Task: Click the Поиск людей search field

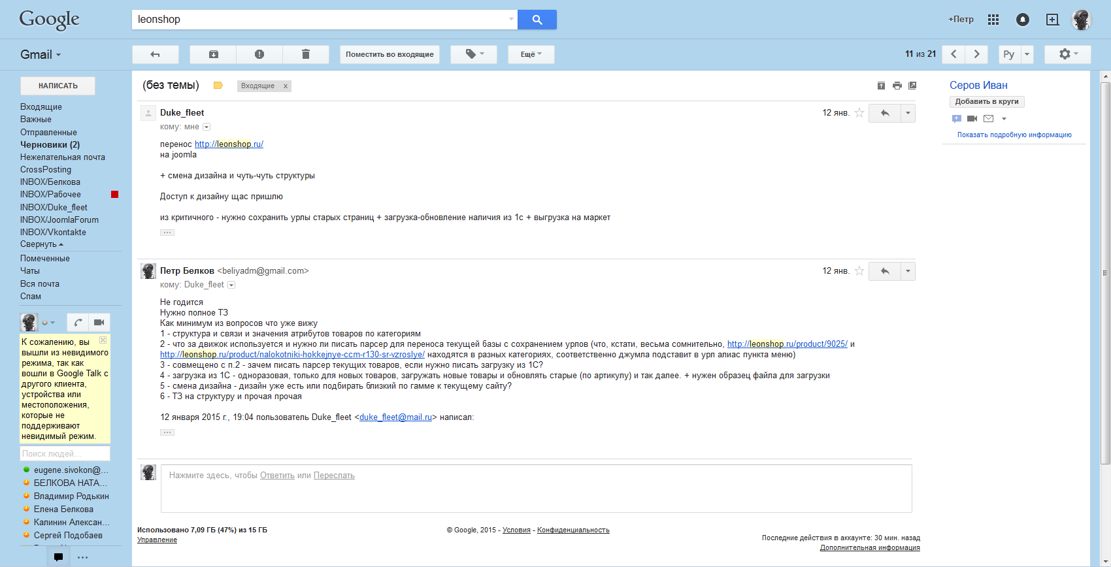Action: click(65, 453)
